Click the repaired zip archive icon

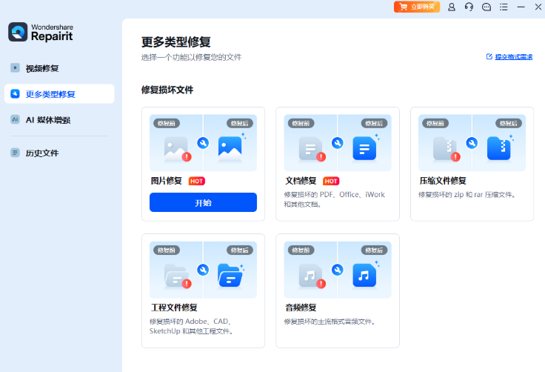click(498, 149)
